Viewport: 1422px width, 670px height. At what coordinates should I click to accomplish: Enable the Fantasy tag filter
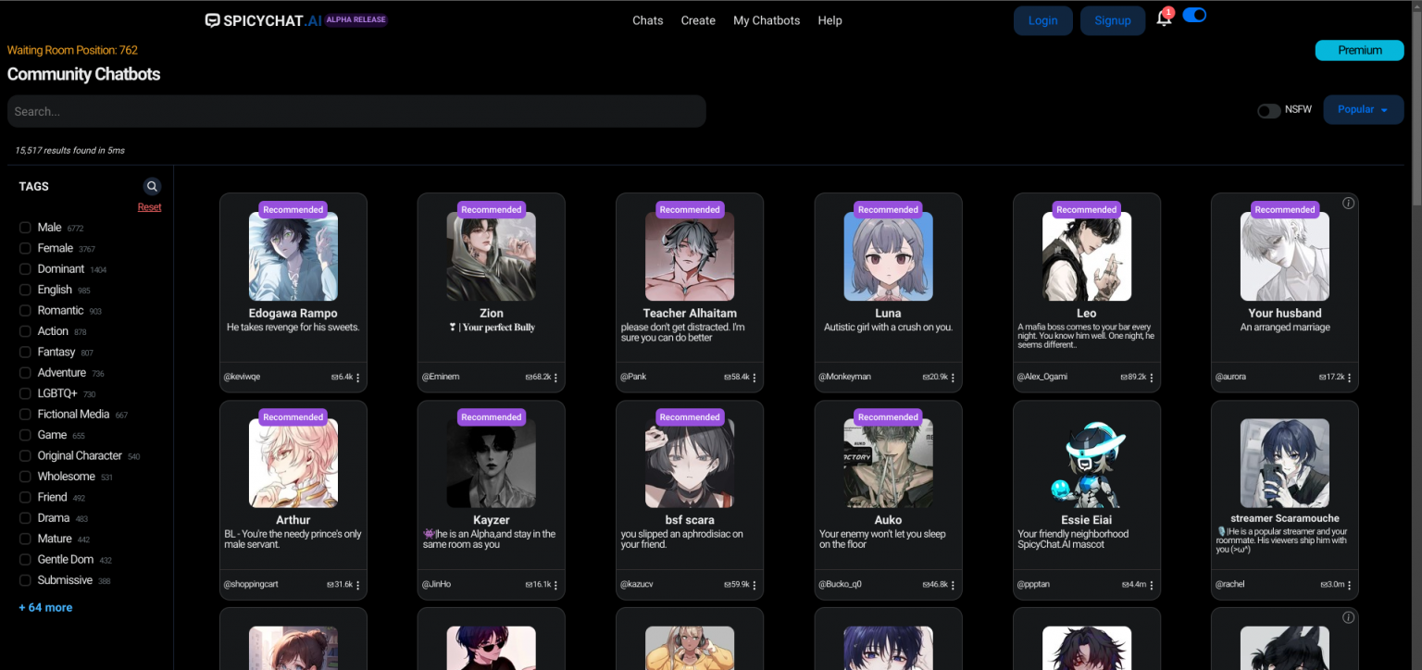[26, 352]
